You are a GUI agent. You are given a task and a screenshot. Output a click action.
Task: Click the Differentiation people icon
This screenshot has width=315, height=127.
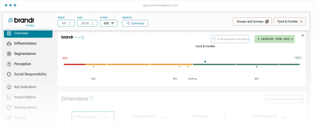[9, 43]
